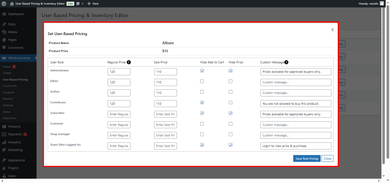The height and width of the screenshot is (183, 390).
Task: Click the Payments notification badge 1
Action: coord(25,134)
